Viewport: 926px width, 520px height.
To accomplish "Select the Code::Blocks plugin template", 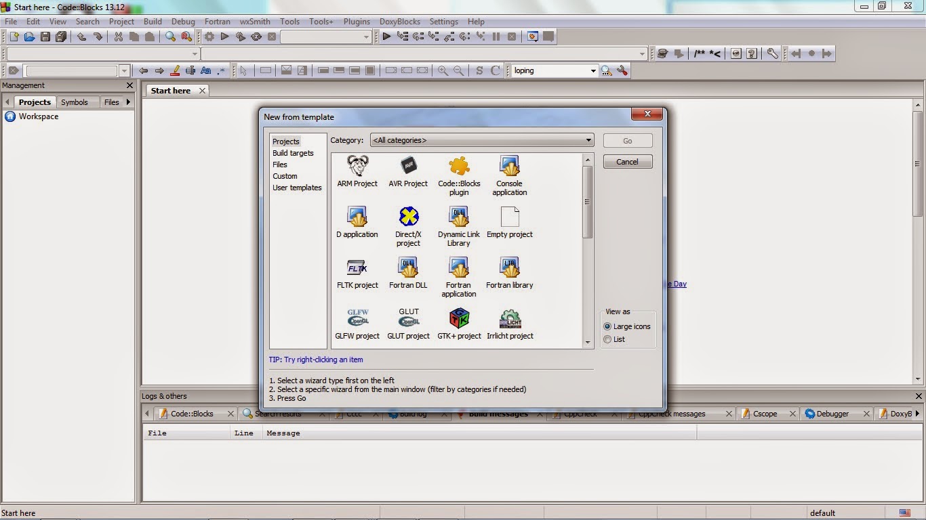I will click(x=459, y=176).
